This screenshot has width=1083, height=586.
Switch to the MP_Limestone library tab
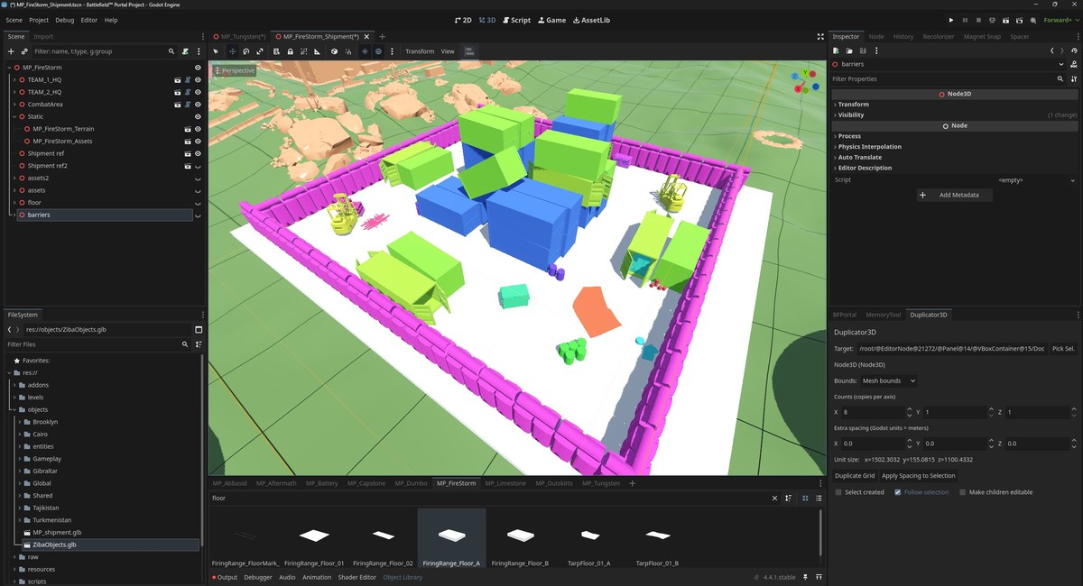coord(505,483)
